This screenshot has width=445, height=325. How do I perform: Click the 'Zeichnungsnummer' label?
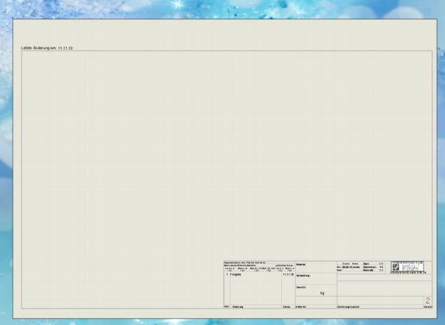(x=349, y=307)
